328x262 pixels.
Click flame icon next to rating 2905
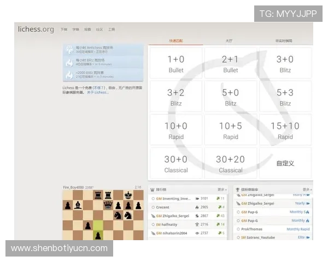click(197, 207)
